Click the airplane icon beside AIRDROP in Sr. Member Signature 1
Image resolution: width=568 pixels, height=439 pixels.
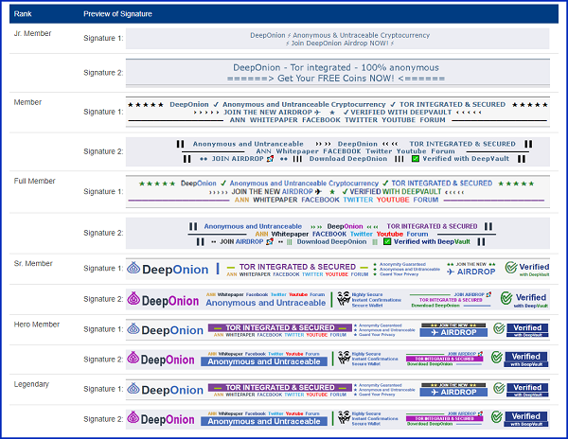pos(451,272)
